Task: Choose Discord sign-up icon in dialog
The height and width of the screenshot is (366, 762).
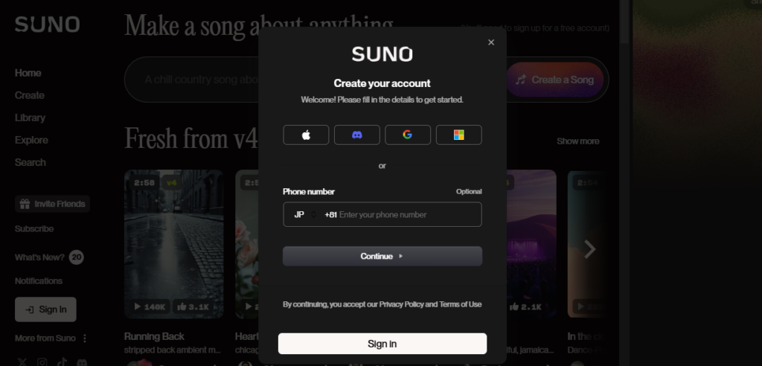Action: tap(356, 135)
